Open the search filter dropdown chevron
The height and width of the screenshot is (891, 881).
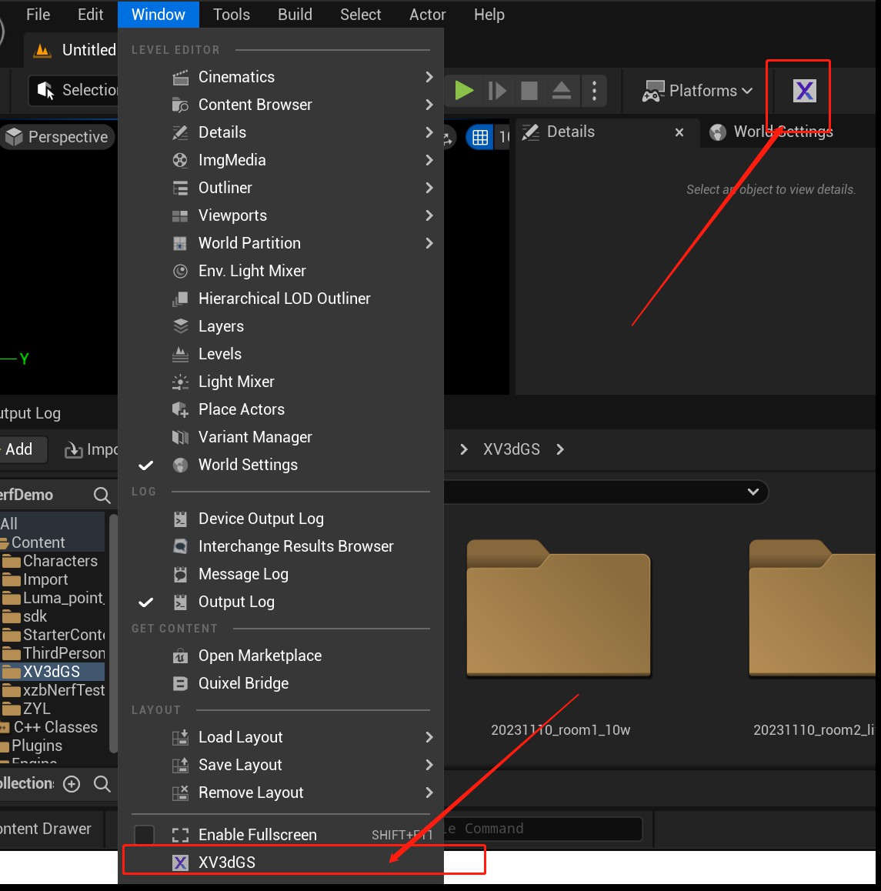click(x=753, y=492)
